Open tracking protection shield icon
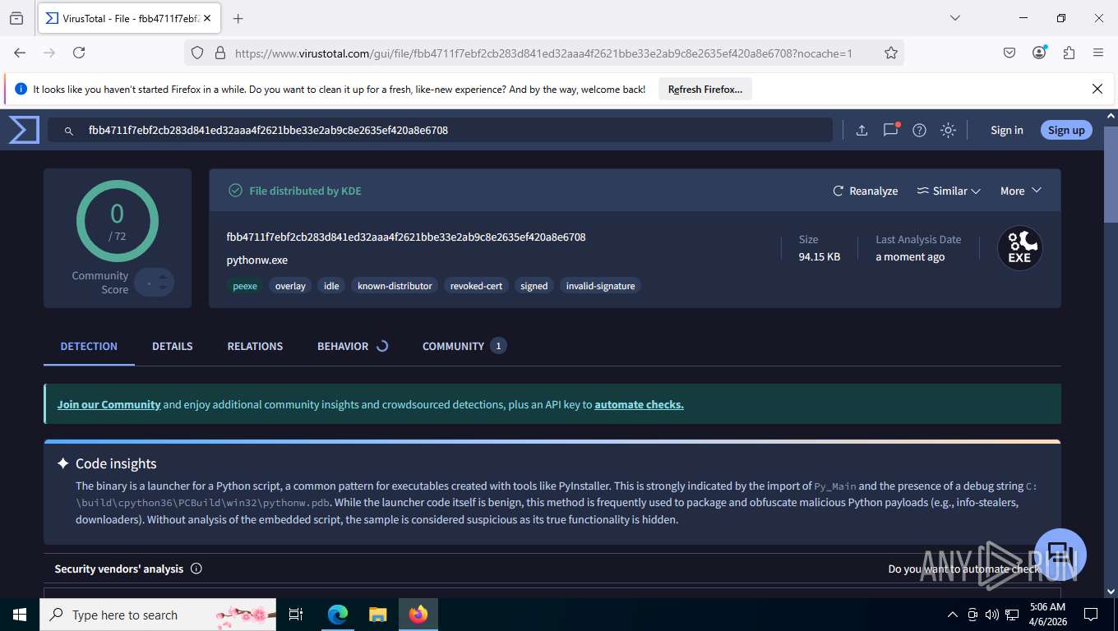 (x=197, y=53)
